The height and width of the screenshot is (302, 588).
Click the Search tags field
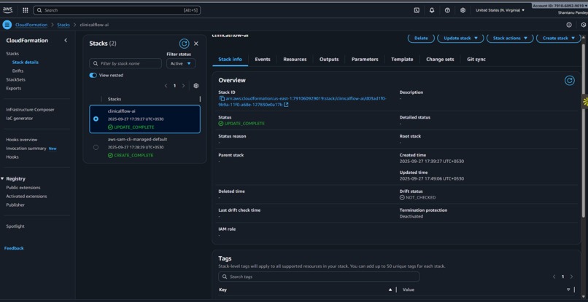(319, 277)
